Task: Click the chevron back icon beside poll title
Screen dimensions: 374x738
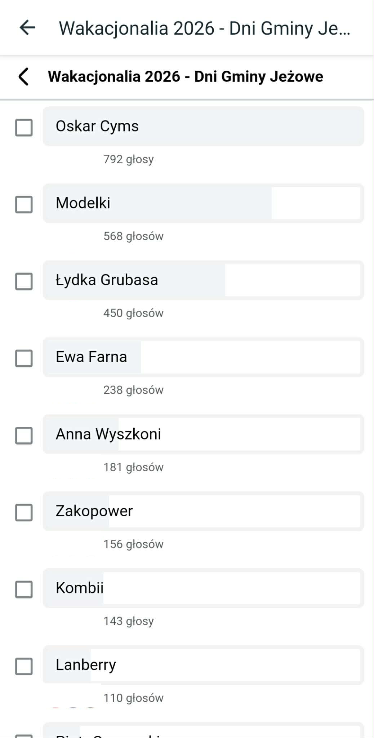Action: coord(24,76)
